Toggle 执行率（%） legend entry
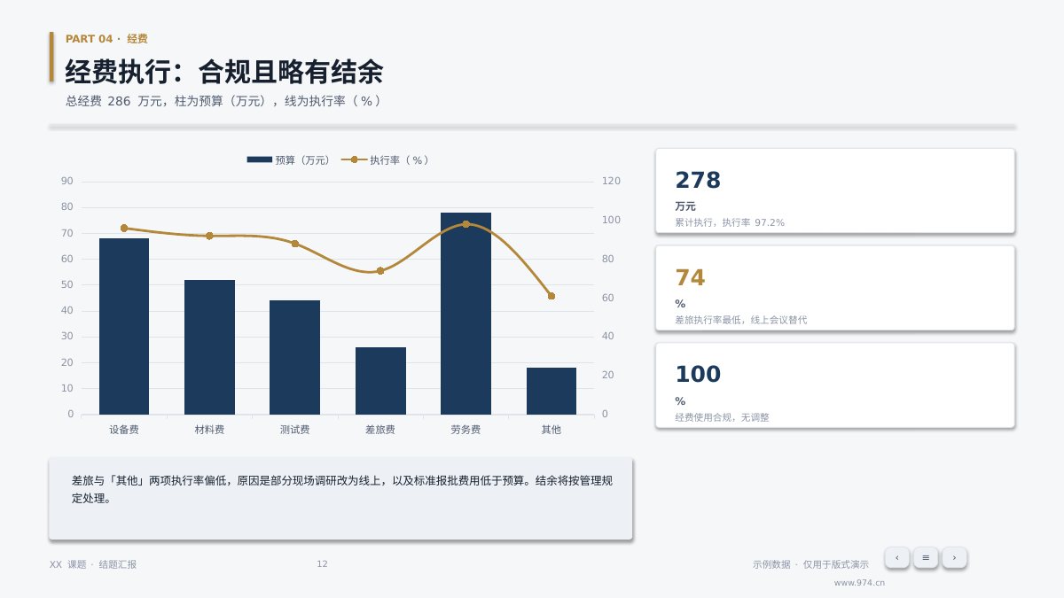The width and height of the screenshot is (1064, 598). (386, 160)
